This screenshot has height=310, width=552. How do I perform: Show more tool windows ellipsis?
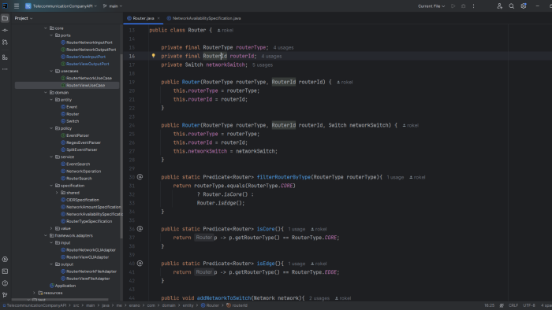(5, 69)
